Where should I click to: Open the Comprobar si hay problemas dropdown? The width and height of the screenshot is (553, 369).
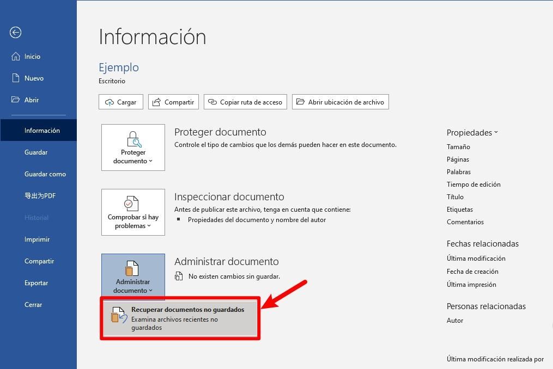(133, 212)
